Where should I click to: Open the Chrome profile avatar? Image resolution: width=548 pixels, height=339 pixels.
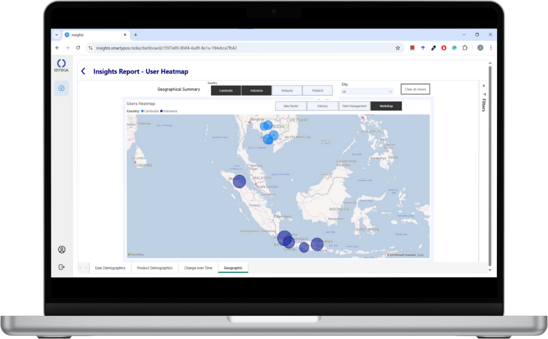tap(480, 48)
